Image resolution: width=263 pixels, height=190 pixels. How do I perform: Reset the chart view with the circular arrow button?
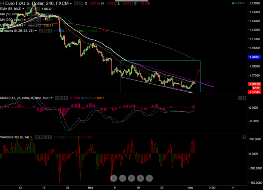point(132,178)
